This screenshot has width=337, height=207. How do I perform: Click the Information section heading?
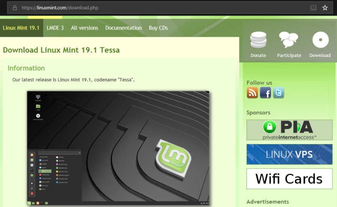pyautogui.click(x=26, y=68)
